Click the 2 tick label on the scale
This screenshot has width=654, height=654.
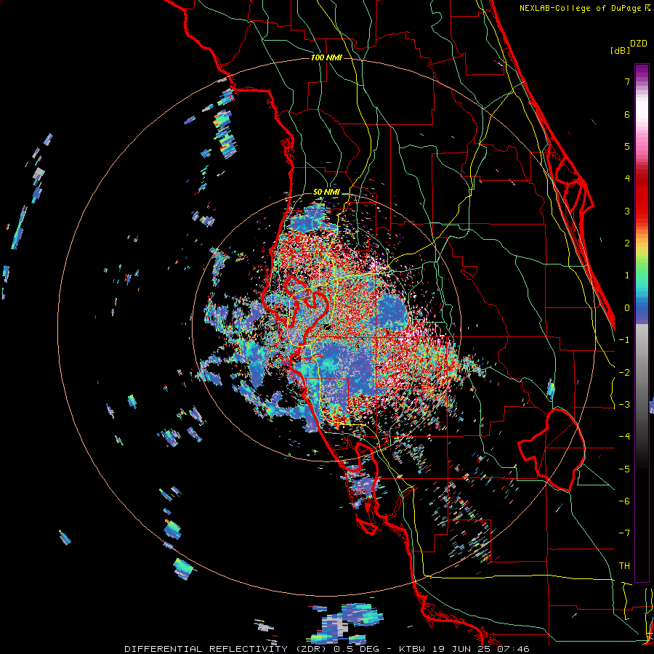point(627,243)
